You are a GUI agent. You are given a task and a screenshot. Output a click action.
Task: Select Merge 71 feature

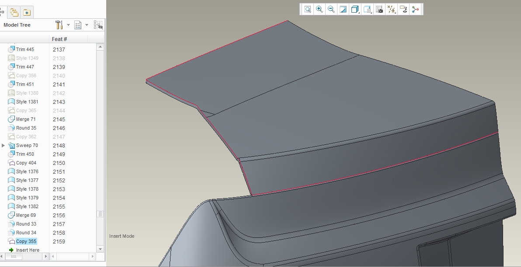click(x=26, y=119)
